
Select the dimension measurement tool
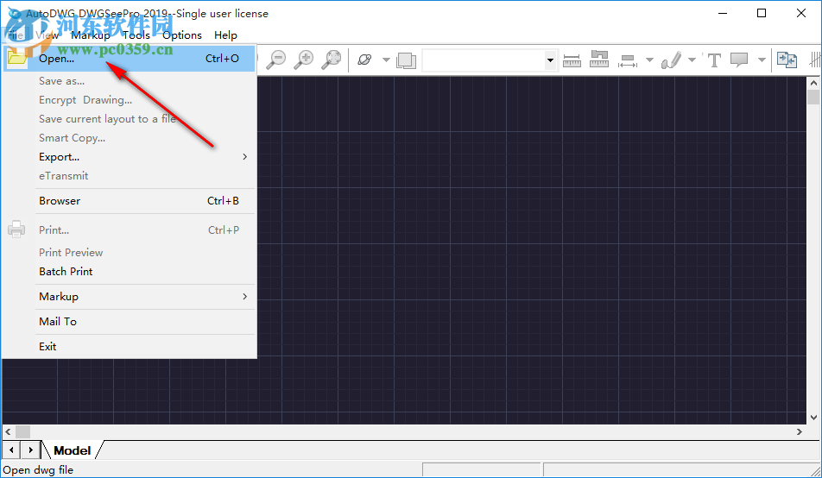click(628, 60)
